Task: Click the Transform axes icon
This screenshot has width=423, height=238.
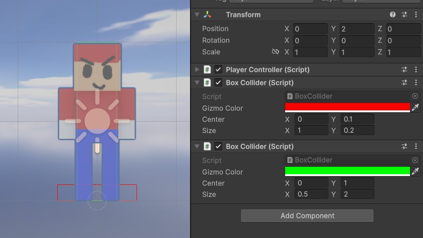Action: [x=207, y=14]
